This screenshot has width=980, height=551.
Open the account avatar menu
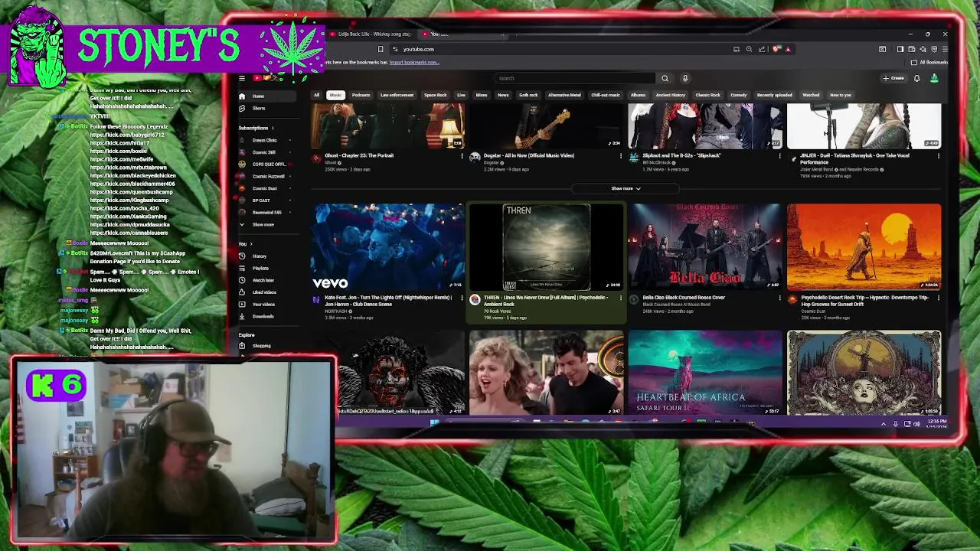pos(934,78)
